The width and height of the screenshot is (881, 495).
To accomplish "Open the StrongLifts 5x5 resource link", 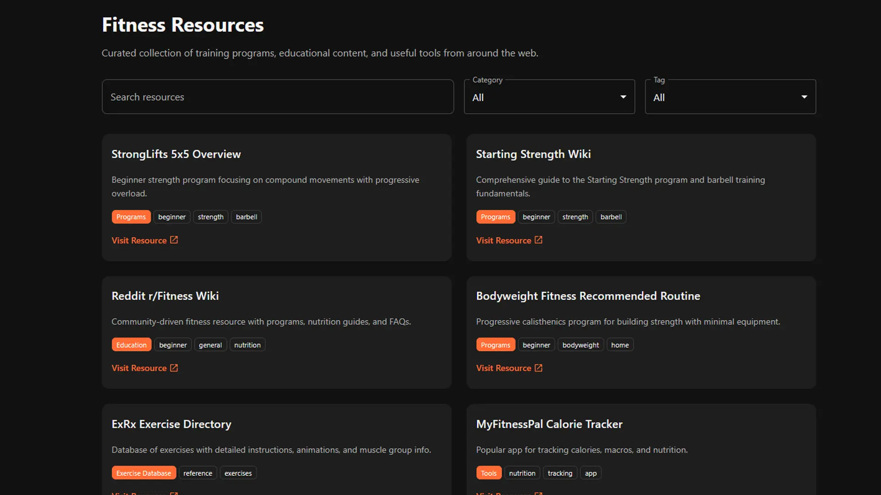I will coord(139,240).
